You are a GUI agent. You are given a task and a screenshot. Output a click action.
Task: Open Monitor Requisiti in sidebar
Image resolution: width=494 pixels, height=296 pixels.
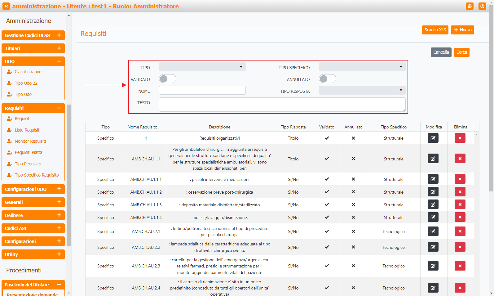click(30, 141)
